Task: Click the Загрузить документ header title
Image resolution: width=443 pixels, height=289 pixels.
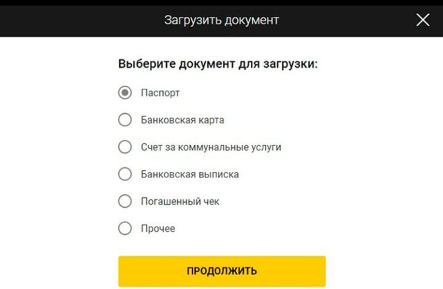Action: pos(221,20)
